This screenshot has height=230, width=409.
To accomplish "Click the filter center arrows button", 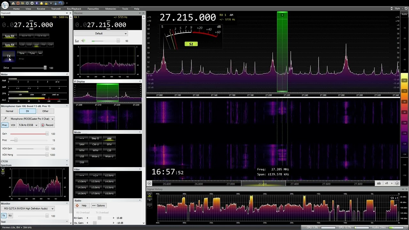I will [x=96, y=176].
